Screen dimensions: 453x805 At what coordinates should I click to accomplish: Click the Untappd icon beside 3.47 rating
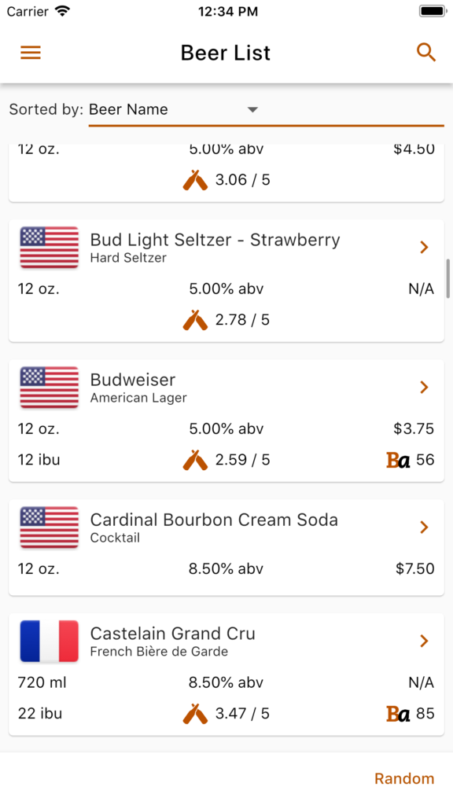point(195,714)
